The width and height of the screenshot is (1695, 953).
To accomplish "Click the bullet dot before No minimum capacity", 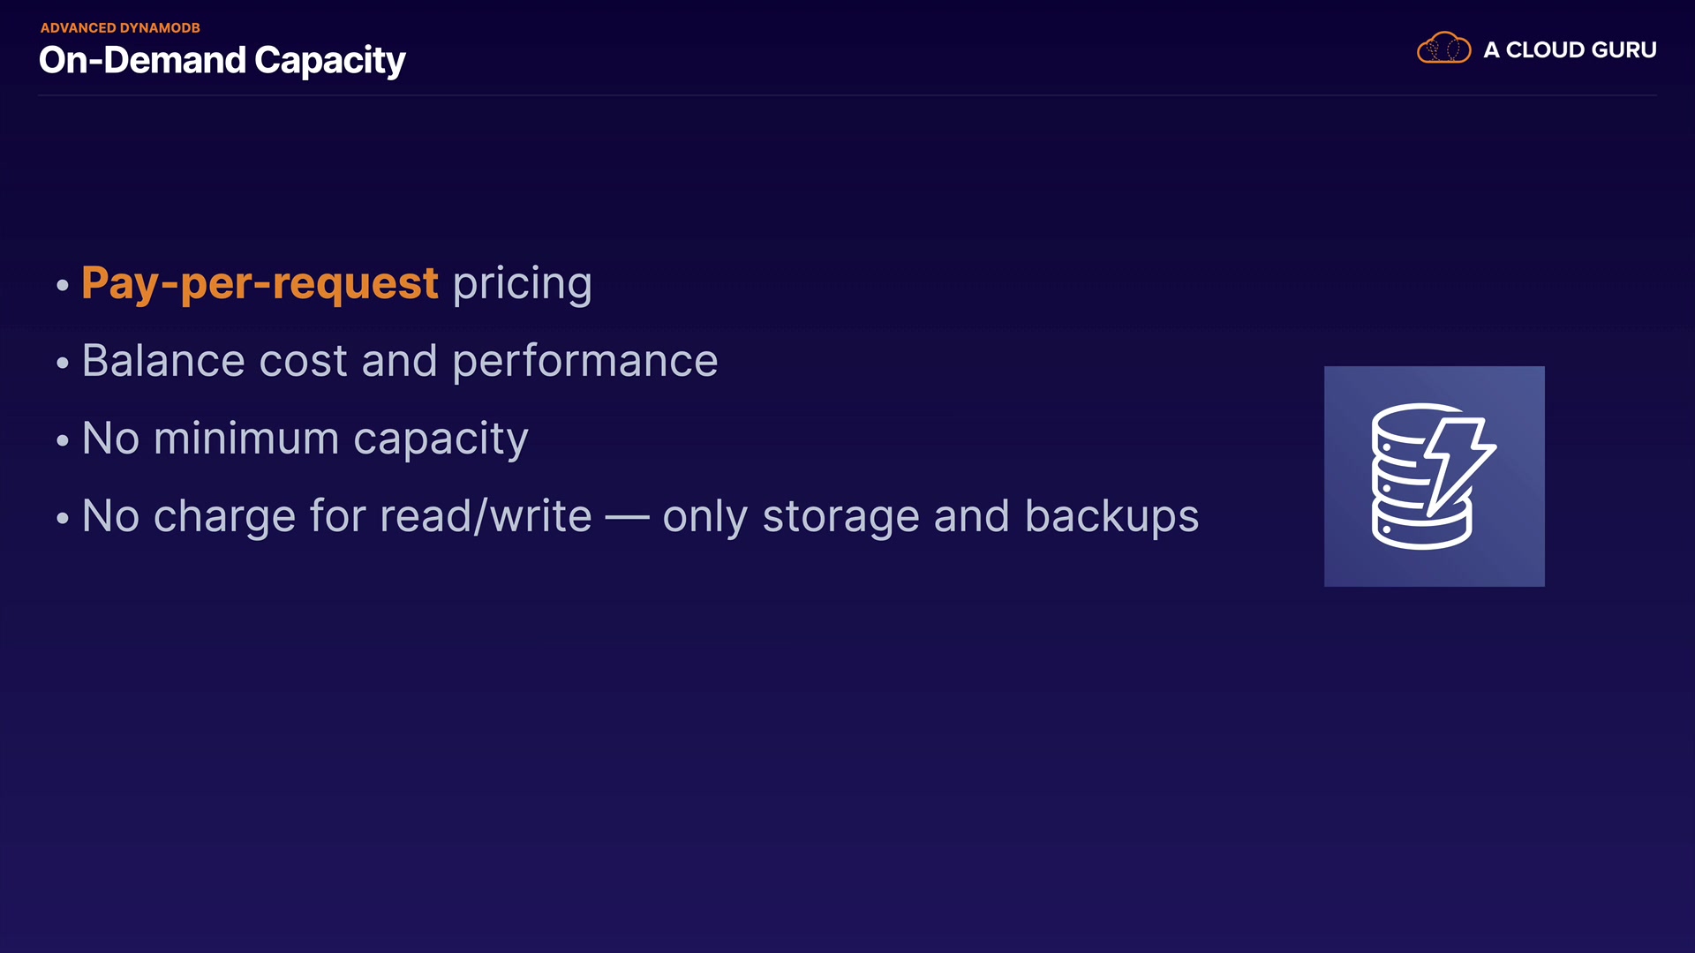I will point(62,440).
